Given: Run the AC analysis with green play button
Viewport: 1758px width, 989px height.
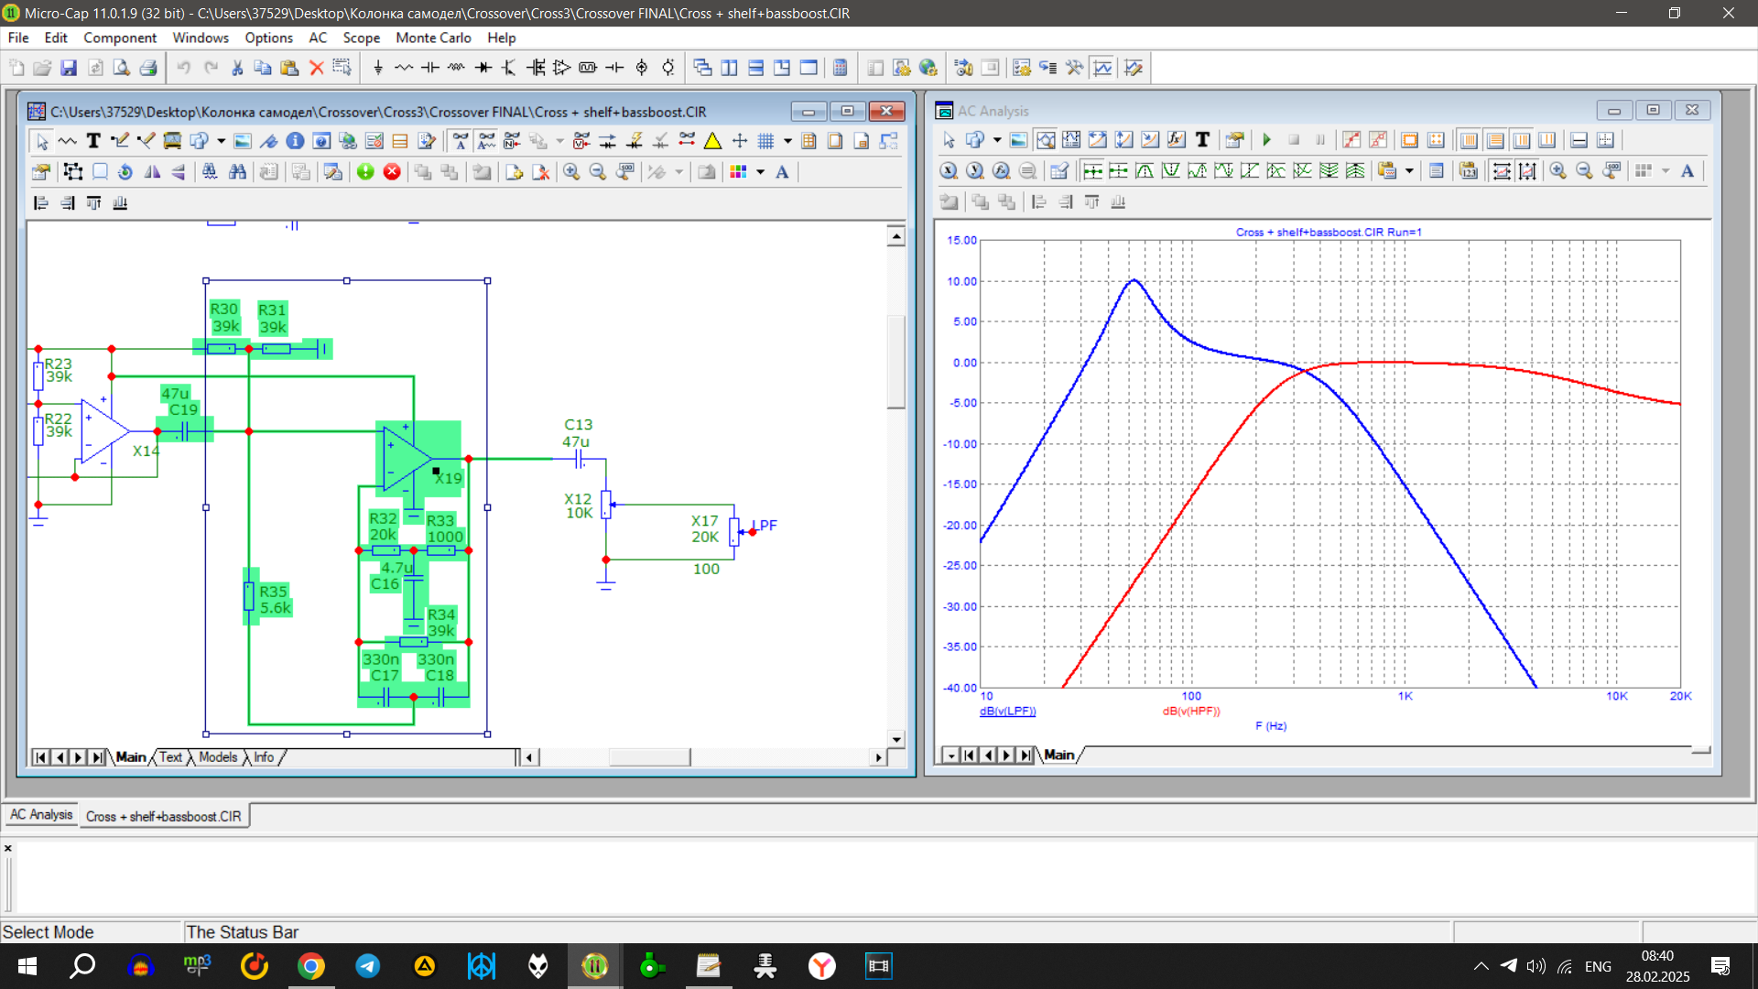Looking at the screenshot, I should (x=1267, y=140).
